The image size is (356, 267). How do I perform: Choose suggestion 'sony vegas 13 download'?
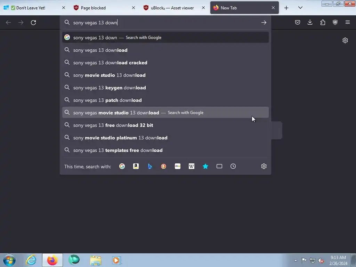165,50
